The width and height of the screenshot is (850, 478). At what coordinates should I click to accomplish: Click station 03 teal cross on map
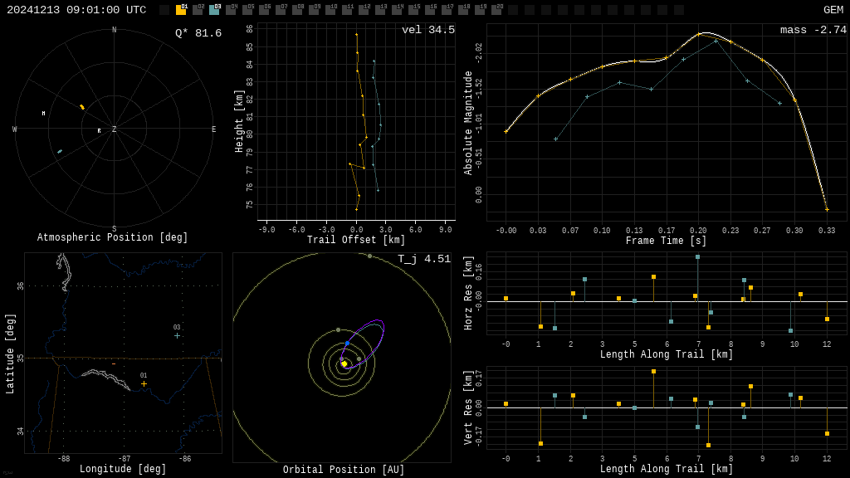(x=177, y=335)
